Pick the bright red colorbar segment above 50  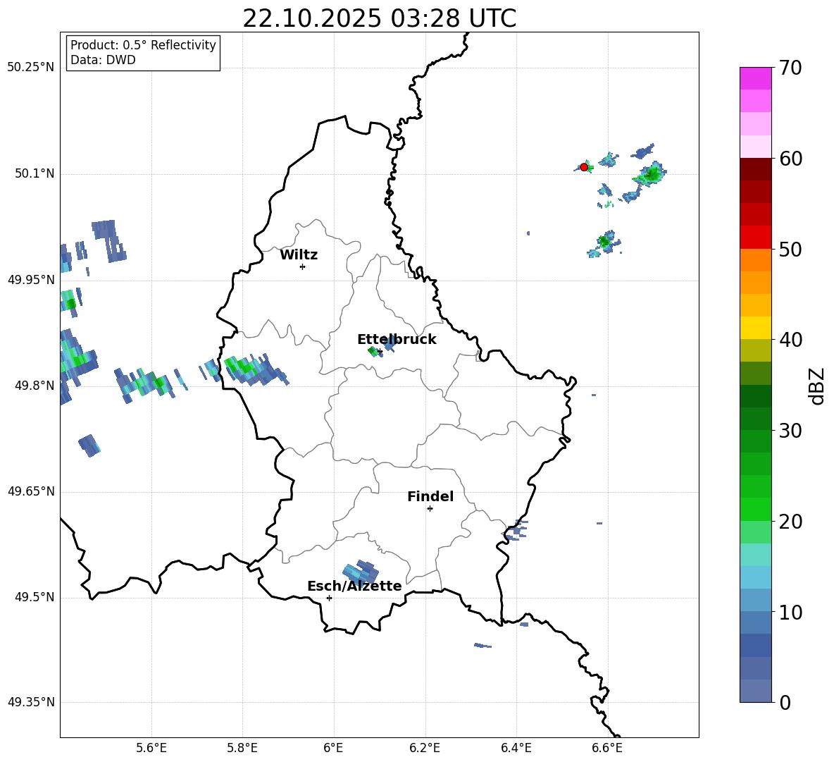(756, 237)
